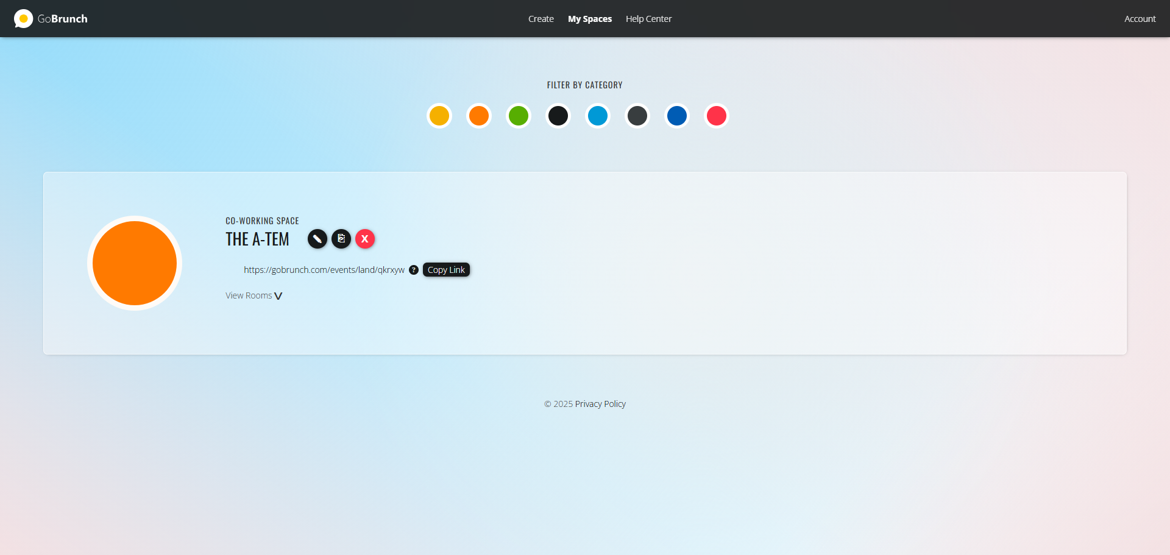Filter by the light blue category circle
Screen dimensions: 1170x555
pos(598,116)
